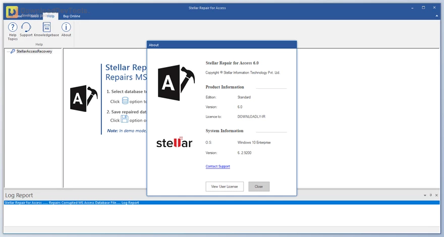Click the Standard edition value
This screenshot has width=444, height=237.
tap(244, 97)
